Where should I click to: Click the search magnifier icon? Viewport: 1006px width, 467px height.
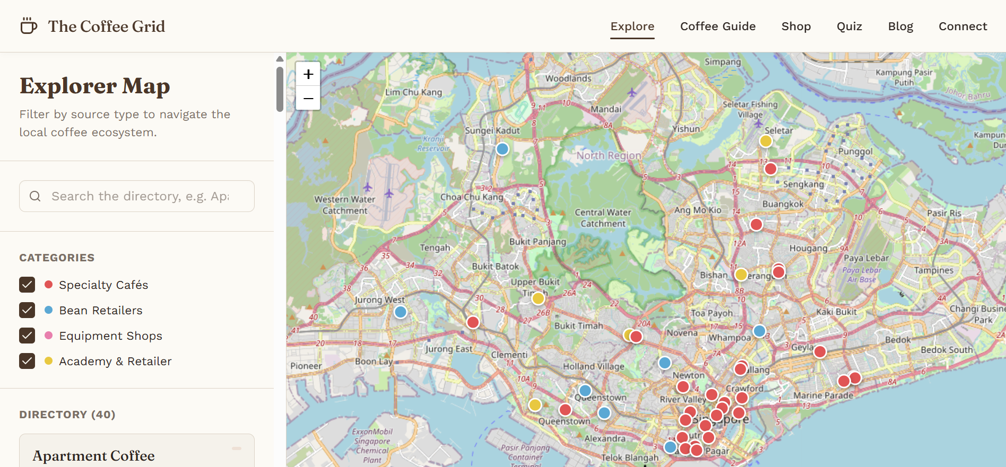click(x=35, y=196)
